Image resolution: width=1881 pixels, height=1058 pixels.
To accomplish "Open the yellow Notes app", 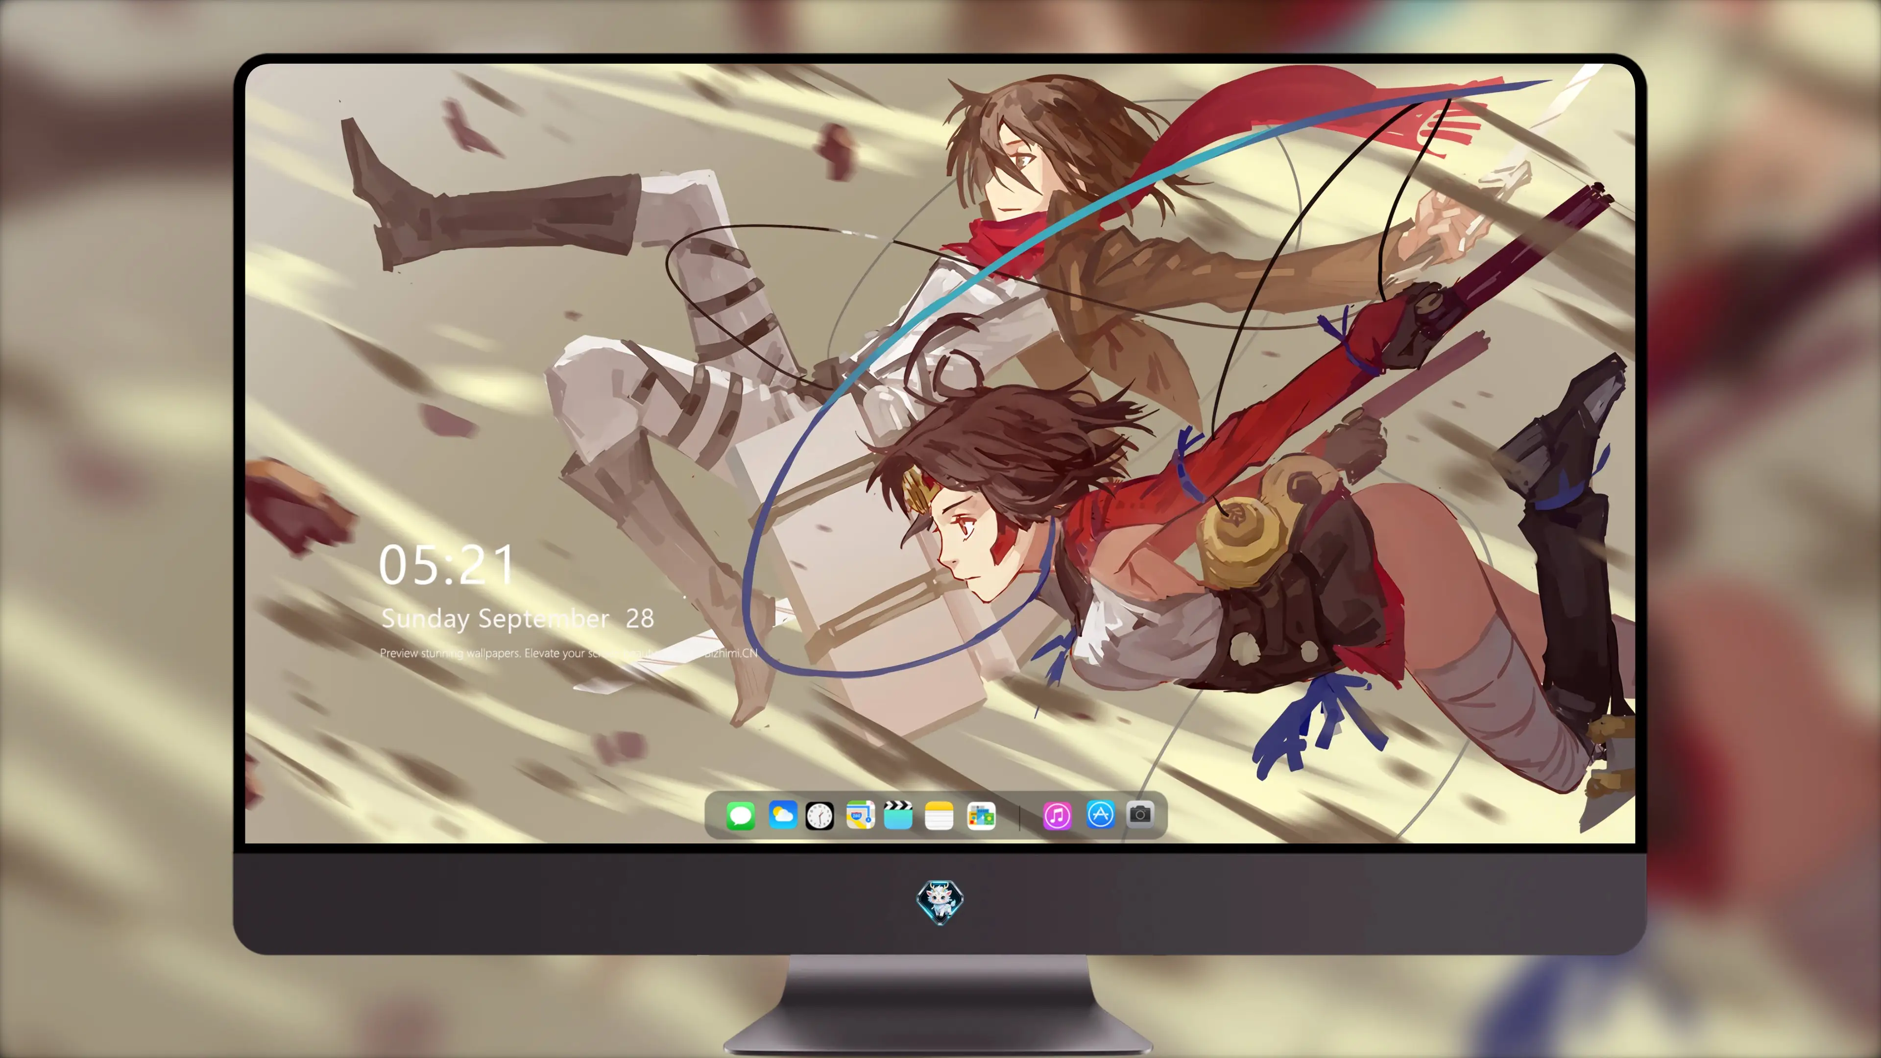I will pos(939,816).
